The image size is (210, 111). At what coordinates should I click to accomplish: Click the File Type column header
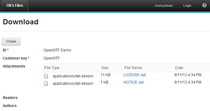(x=52, y=68)
